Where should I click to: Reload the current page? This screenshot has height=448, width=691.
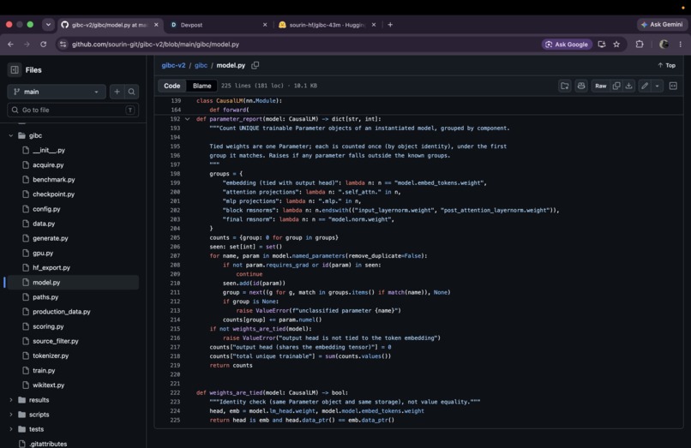(x=43, y=44)
